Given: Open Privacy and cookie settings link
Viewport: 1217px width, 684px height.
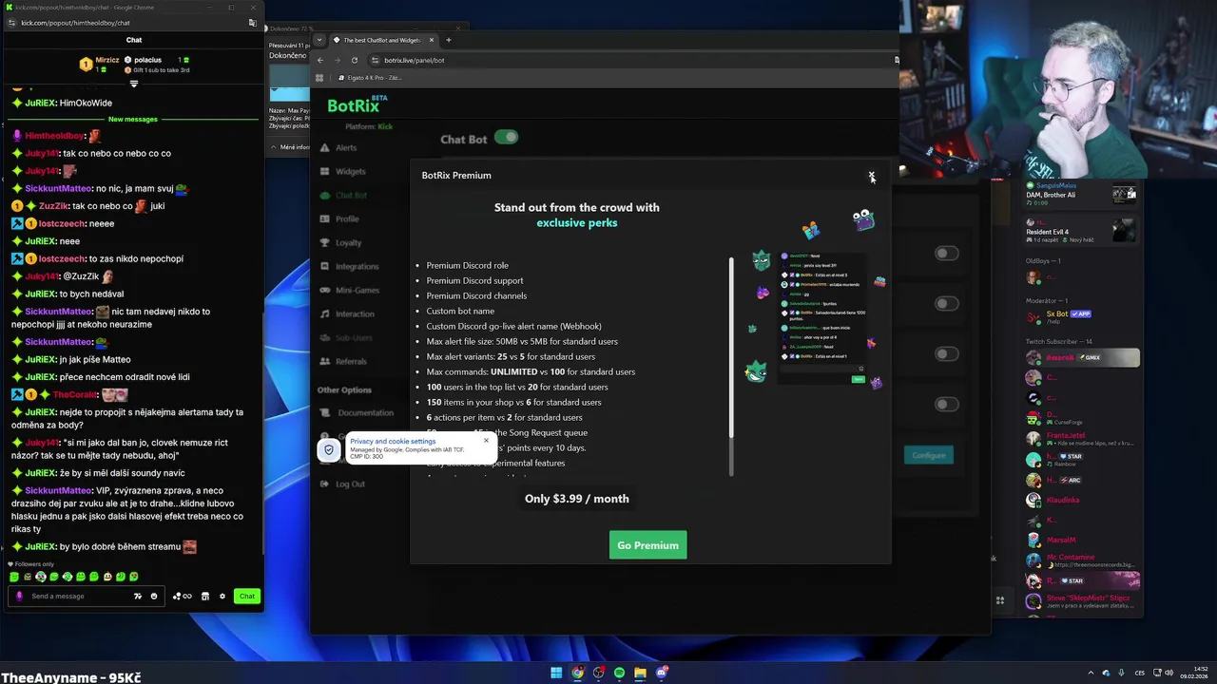Looking at the screenshot, I should (x=393, y=441).
